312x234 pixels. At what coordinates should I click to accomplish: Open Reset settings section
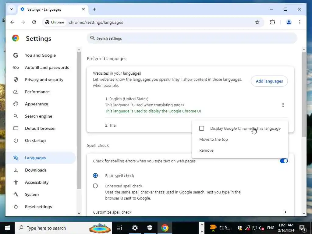(x=38, y=207)
